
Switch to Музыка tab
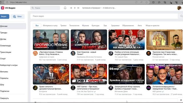[x=85, y=25]
